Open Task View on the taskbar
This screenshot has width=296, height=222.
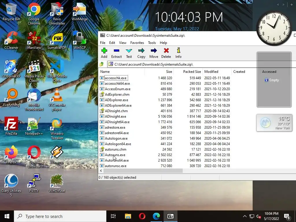click(113, 216)
